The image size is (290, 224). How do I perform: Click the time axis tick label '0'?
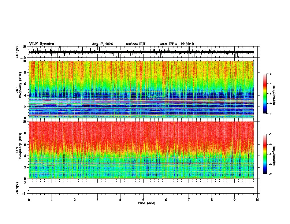click(x=29, y=200)
